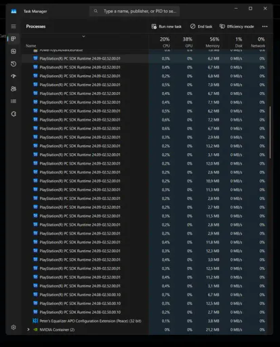Turn on Efficiency mode for the process

coord(237,26)
